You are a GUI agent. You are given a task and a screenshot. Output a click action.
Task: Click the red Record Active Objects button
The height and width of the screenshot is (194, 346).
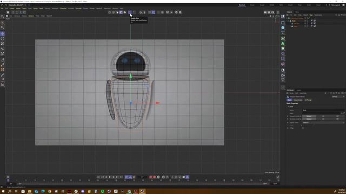tap(150, 177)
